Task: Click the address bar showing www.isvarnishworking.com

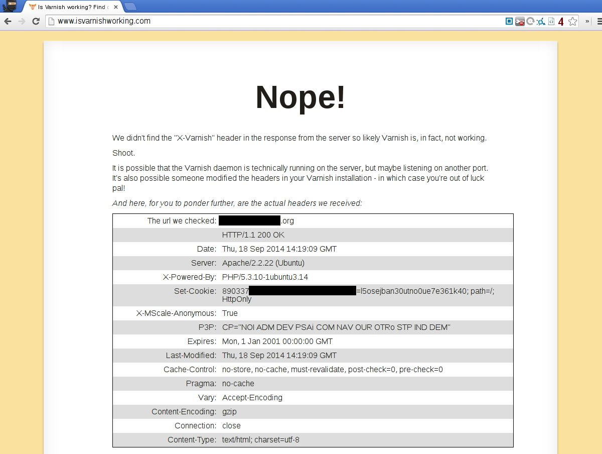Action: point(275,21)
